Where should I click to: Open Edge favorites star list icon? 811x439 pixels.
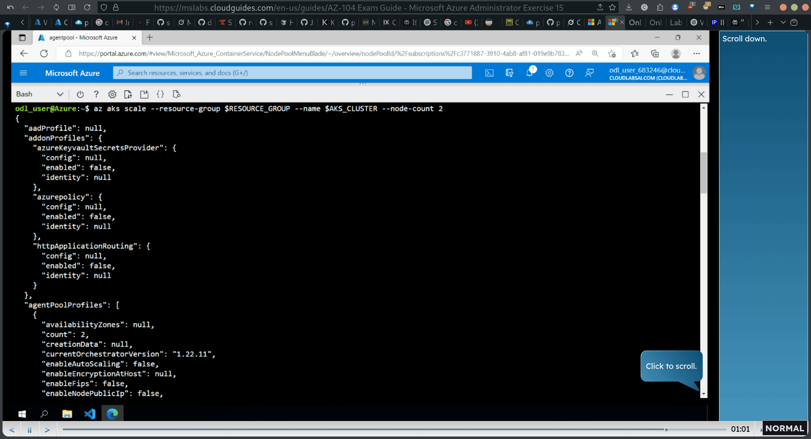point(635,53)
